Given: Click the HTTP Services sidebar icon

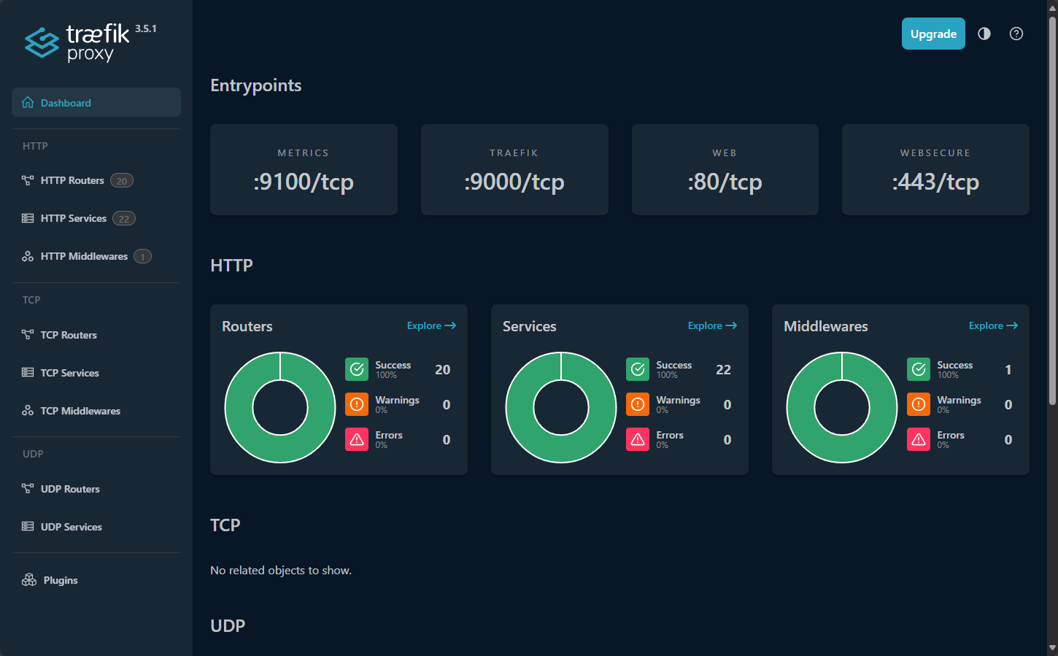Looking at the screenshot, I should tap(28, 218).
